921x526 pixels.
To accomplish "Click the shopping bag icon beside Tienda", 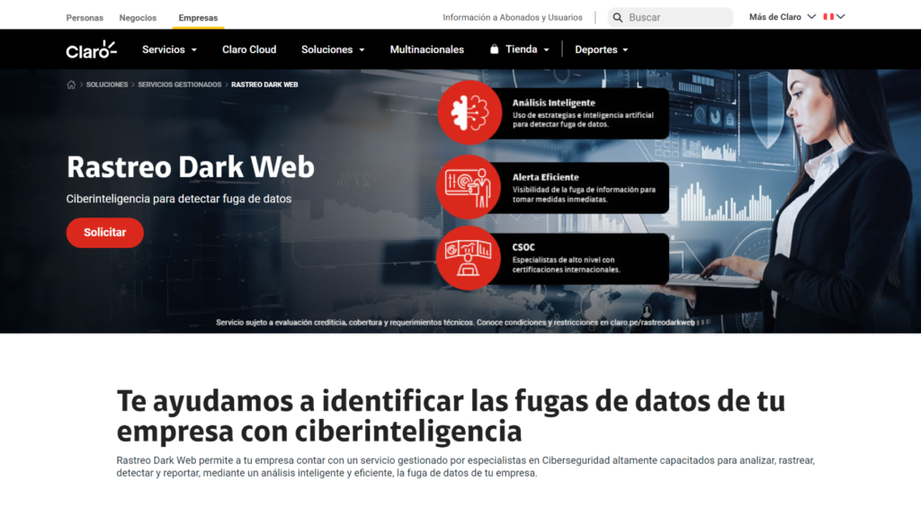I will (494, 49).
